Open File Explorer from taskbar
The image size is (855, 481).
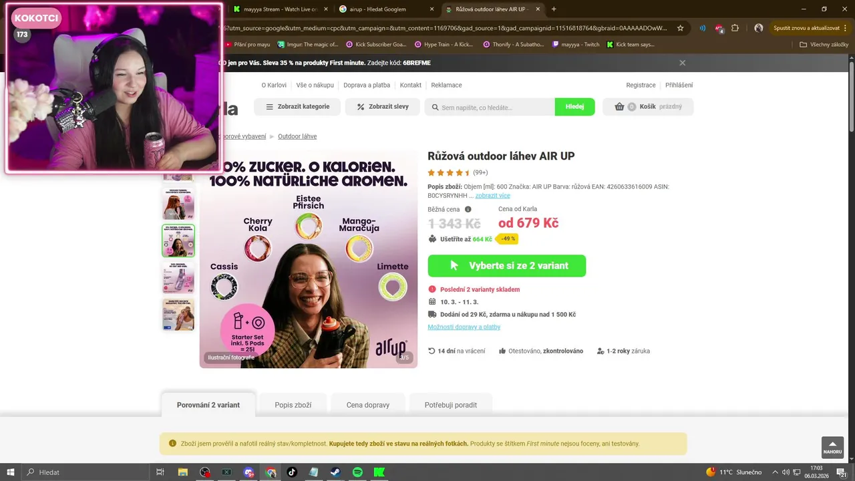[x=182, y=472]
